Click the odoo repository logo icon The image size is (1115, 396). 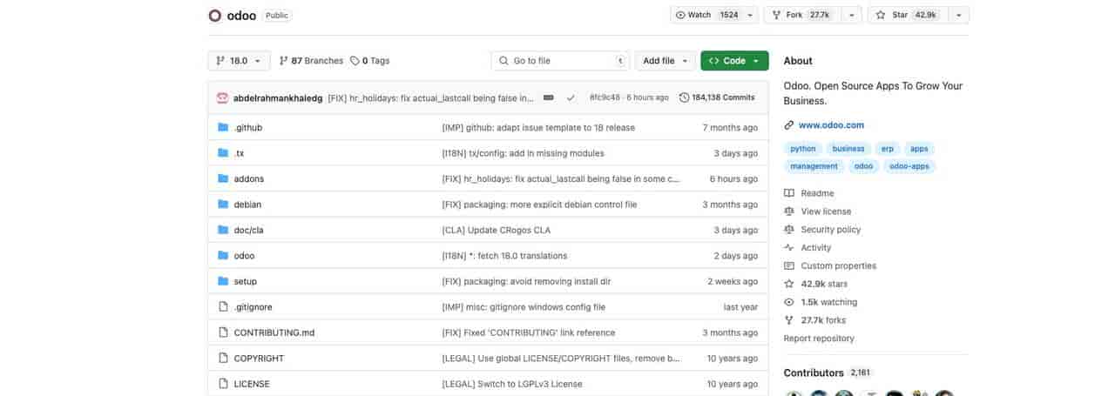point(215,15)
